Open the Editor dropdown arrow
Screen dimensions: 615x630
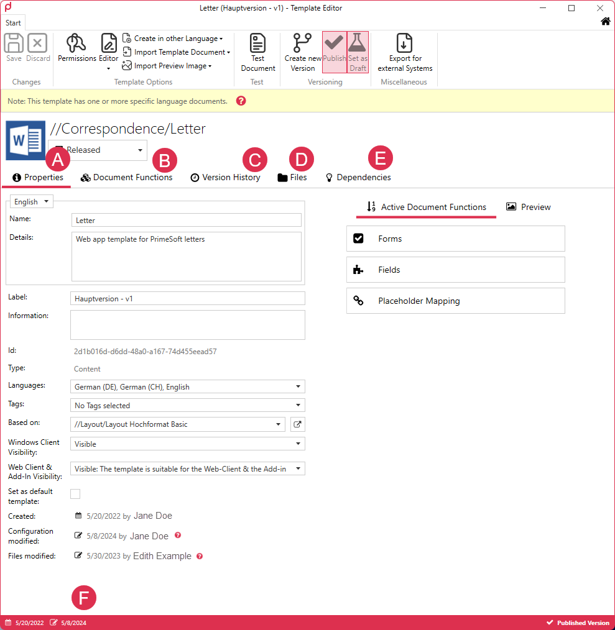108,69
